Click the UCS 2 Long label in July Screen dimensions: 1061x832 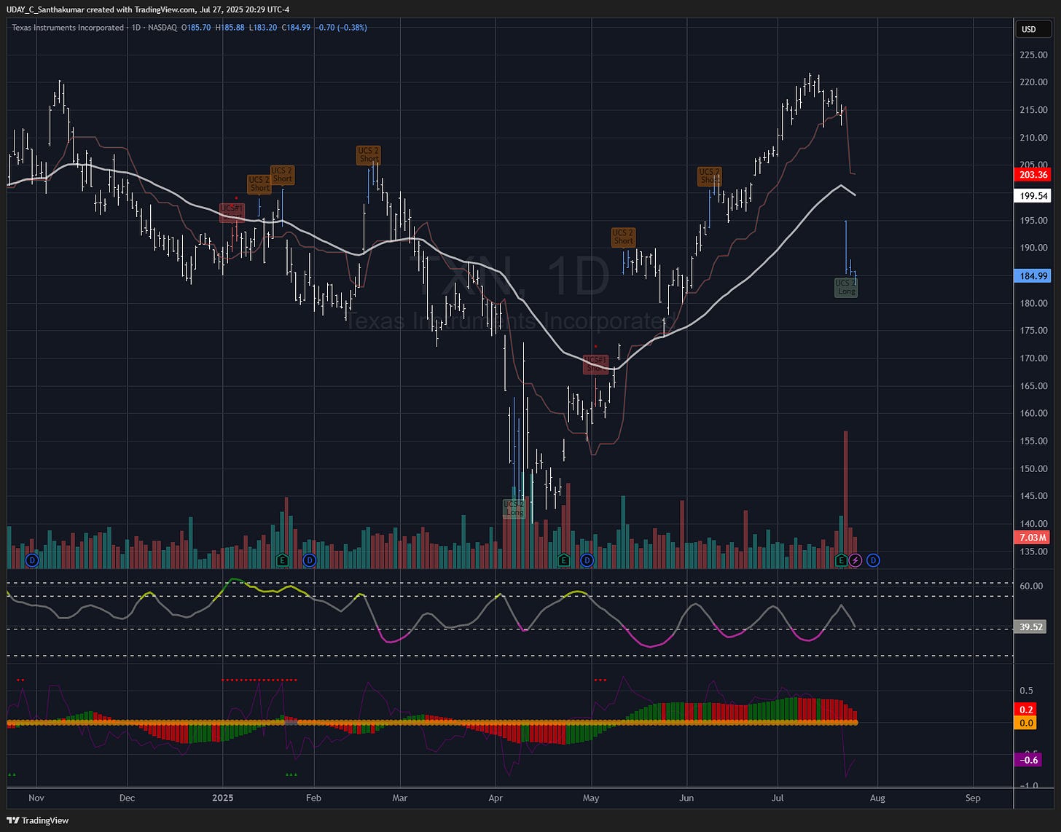point(846,287)
